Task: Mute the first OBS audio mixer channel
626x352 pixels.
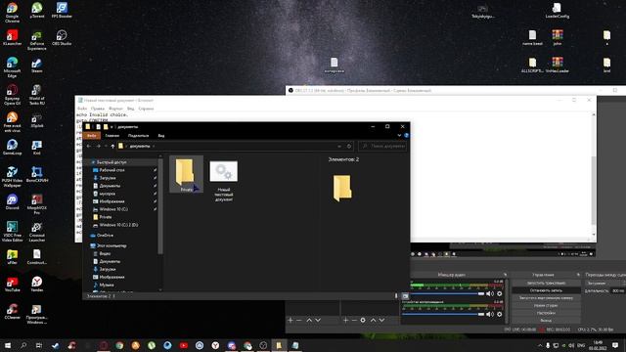Action: 490,293
